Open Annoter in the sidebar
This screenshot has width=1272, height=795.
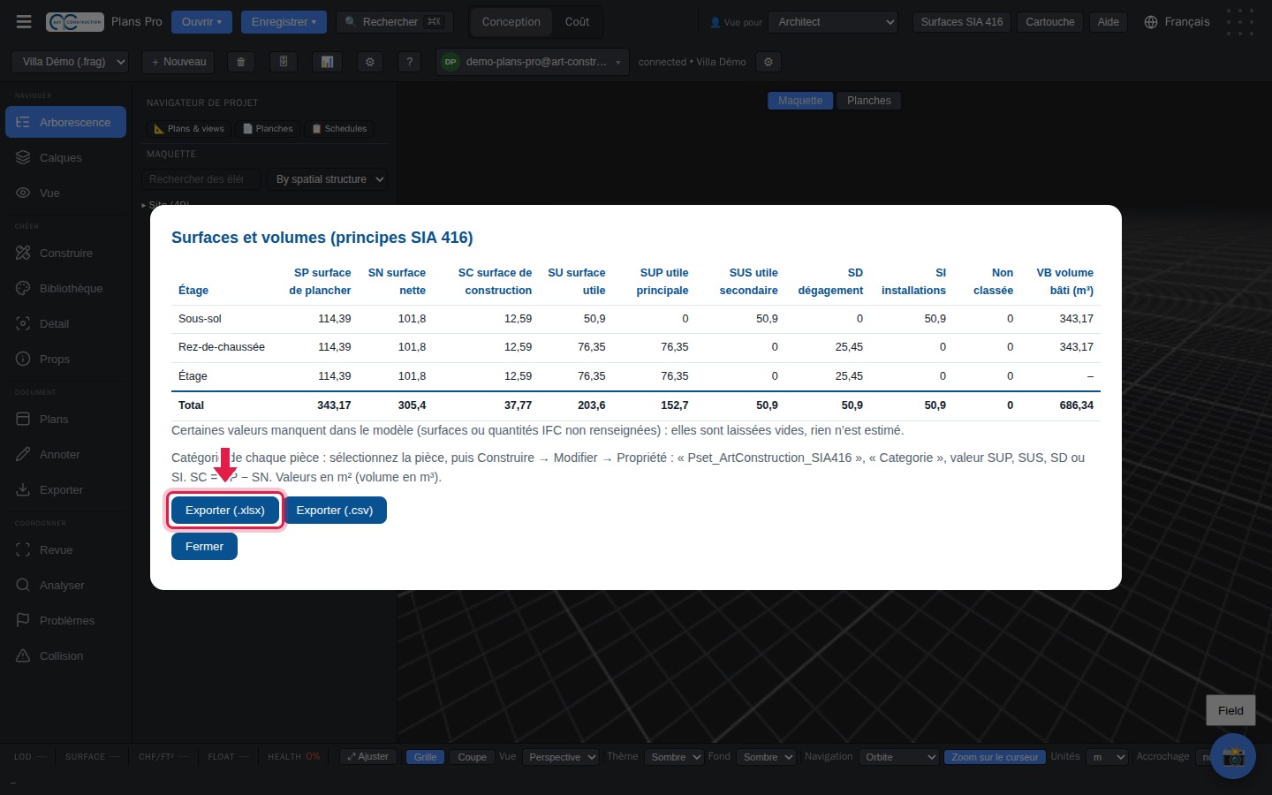click(65, 454)
